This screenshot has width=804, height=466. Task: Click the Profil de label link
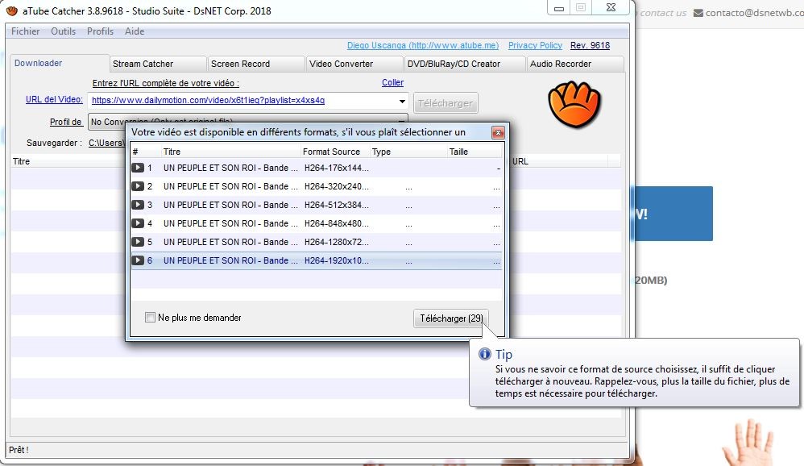pyautogui.click(x=66, y=122)
